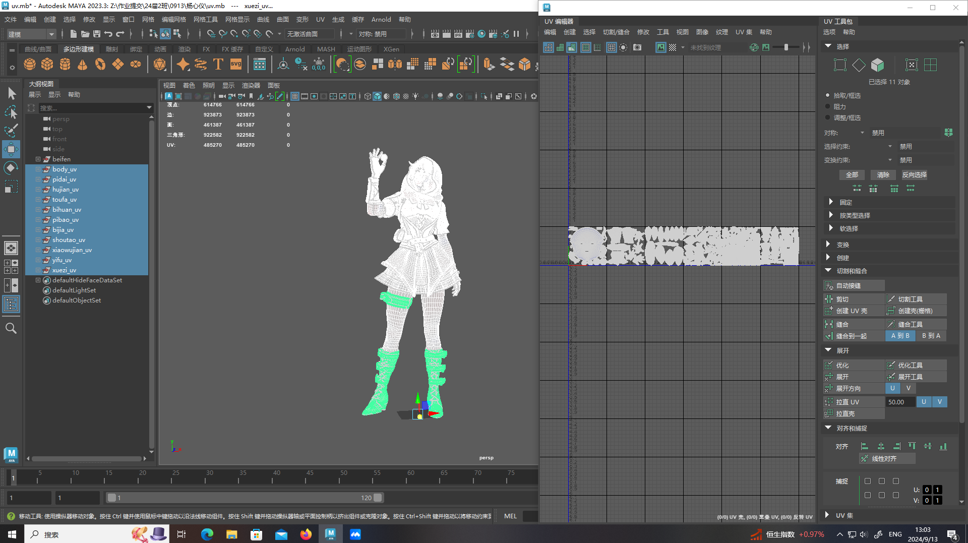Click the polygon Type text tool icon

(x=218, y=64)
